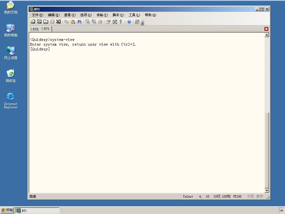
Task: Click the "Enter system view" output line
Action: click(x=83, y=44)
